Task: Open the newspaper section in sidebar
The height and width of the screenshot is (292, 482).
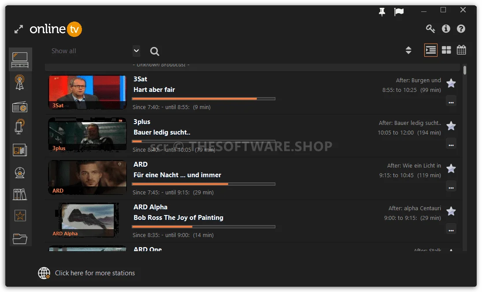Action: coord(20,150)
